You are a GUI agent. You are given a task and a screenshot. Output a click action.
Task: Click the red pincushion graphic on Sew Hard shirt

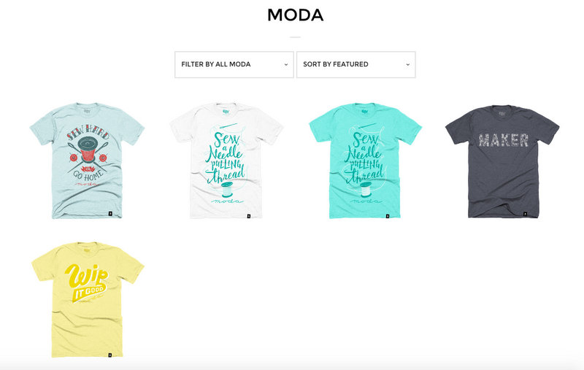(x=87, y=150)
